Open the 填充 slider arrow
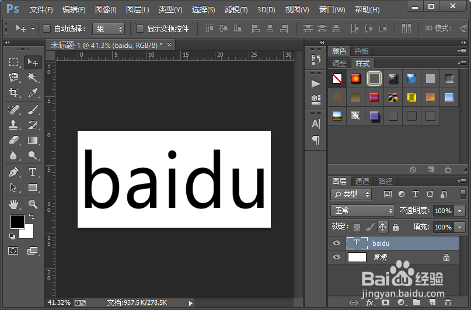Viewport: 471px width, 310px height. click(x=459, y=227)
